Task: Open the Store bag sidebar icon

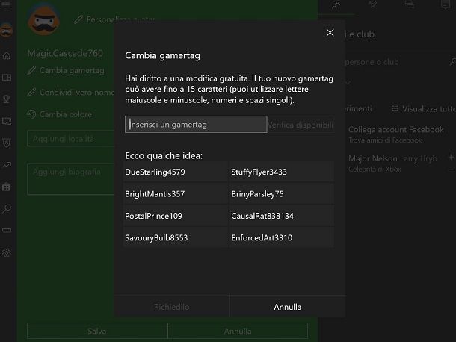Action: [7, 187]
